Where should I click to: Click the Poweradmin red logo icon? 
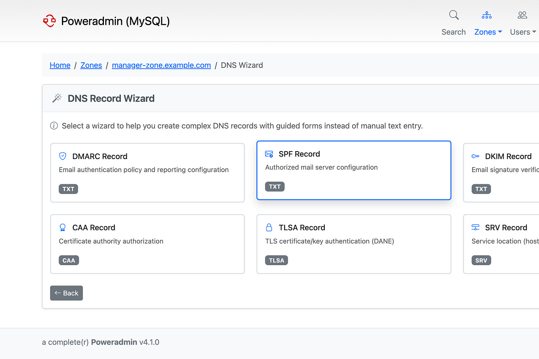[x=49, y=21]
